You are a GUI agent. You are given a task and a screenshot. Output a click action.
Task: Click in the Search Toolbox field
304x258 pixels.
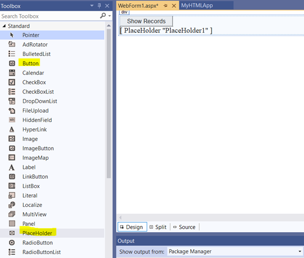tap(50, 16)
